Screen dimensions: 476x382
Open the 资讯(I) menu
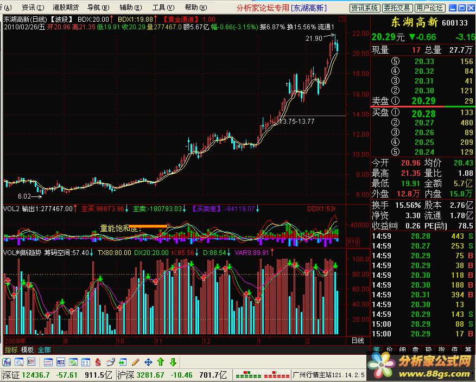(33, 7)
